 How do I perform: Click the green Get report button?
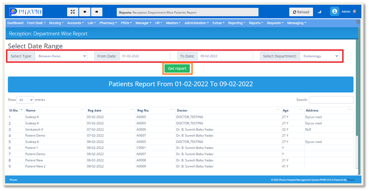point(177,68)
